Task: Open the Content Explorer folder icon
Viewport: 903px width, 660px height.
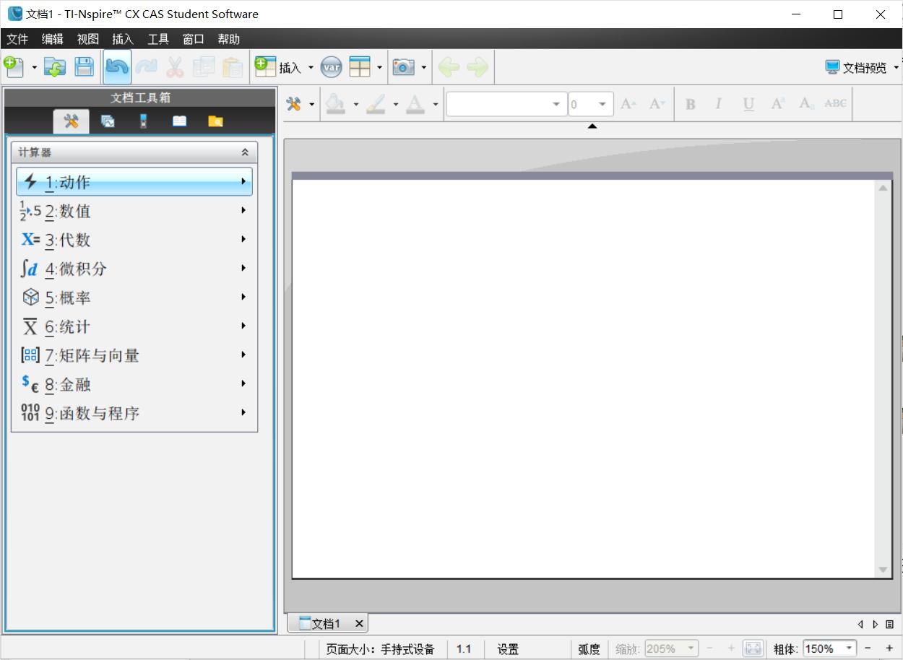Action: (215, 121)
